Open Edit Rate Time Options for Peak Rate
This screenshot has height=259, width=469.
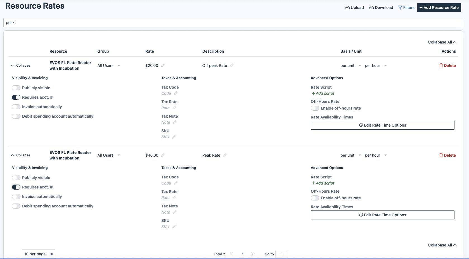point(382,215)
